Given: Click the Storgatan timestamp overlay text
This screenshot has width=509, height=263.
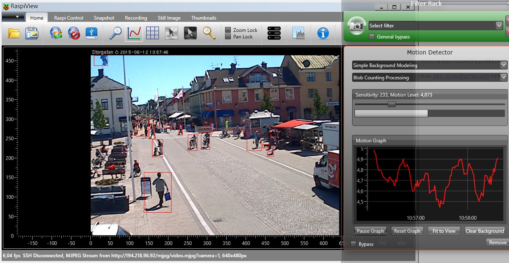Looking at the screenshot, I should (x=130, y=52).
